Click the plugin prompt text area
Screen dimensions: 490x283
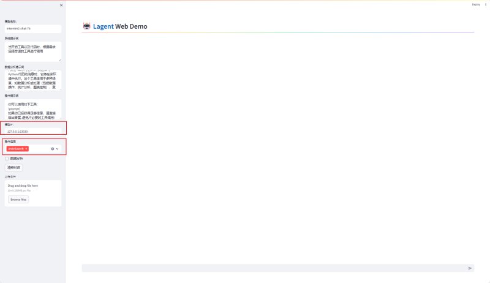point(33,109)
